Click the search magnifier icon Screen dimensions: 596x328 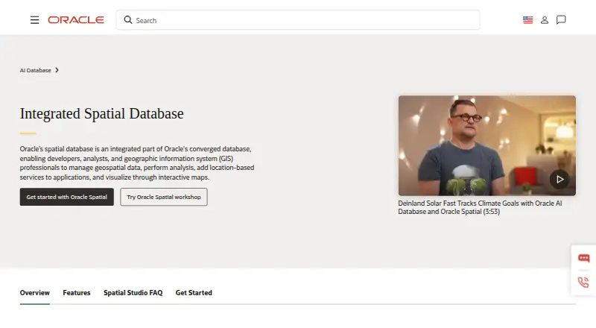coord(128,20)
